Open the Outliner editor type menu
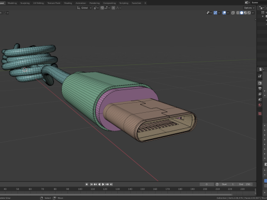267x200 pixels. tap(261, 8)
